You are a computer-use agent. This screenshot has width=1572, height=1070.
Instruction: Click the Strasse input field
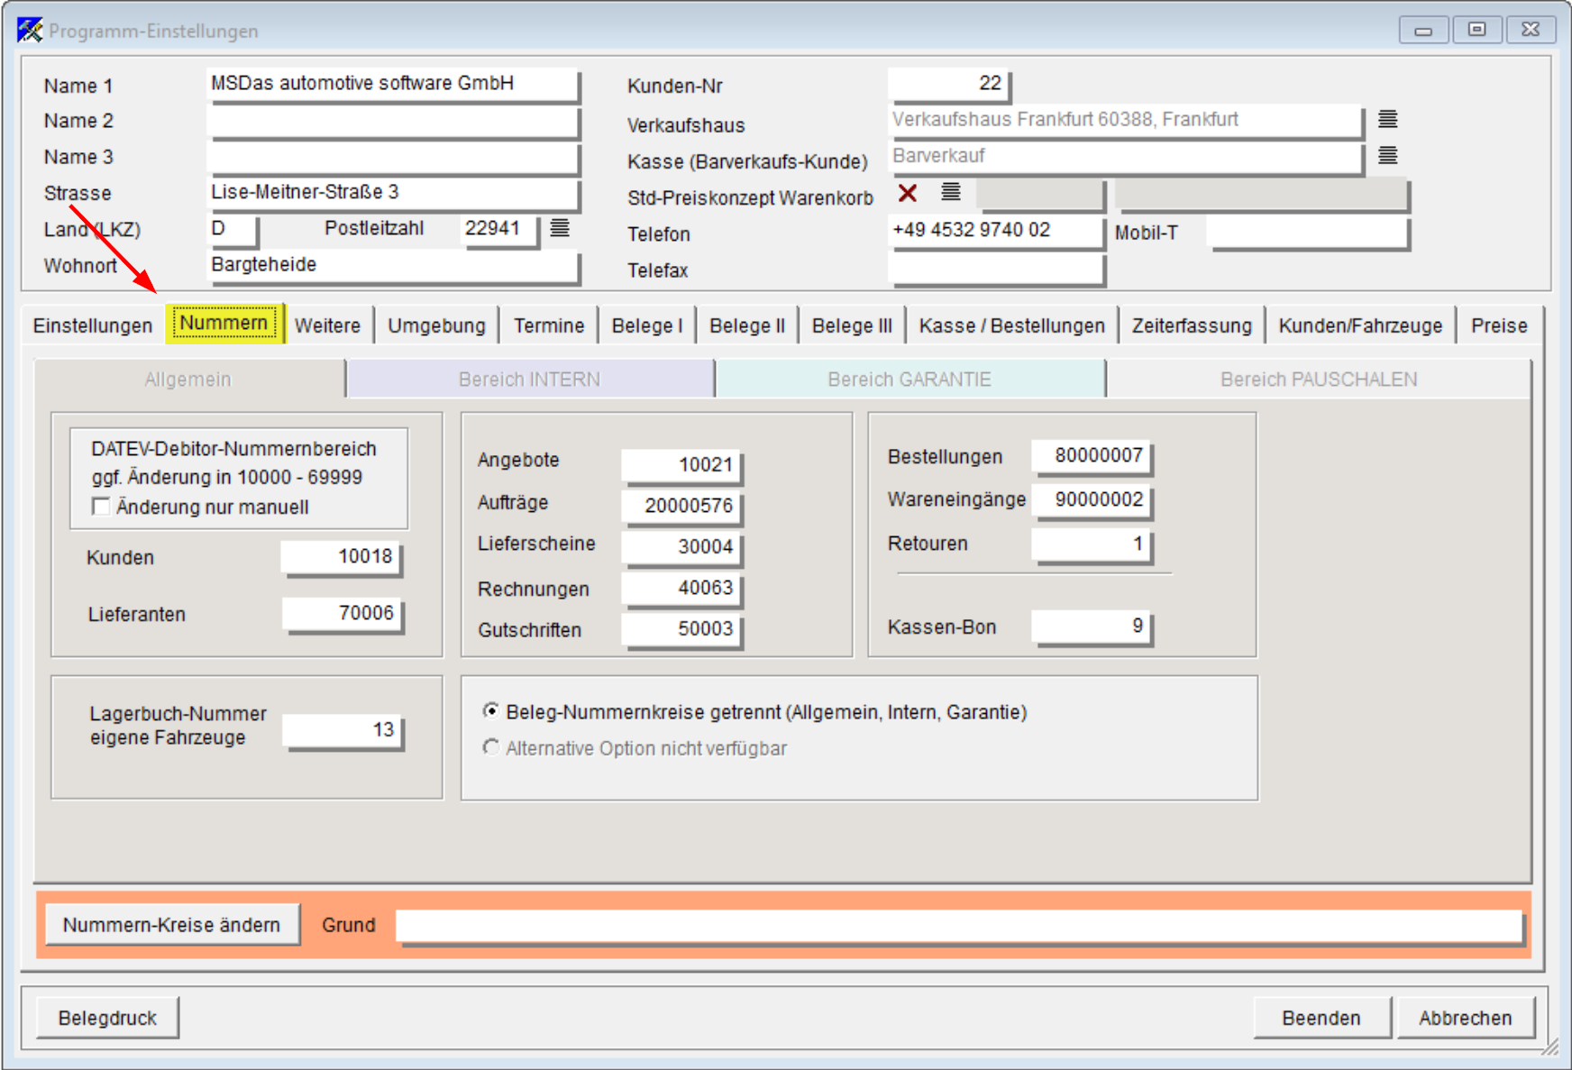click(x=392, y=193)
